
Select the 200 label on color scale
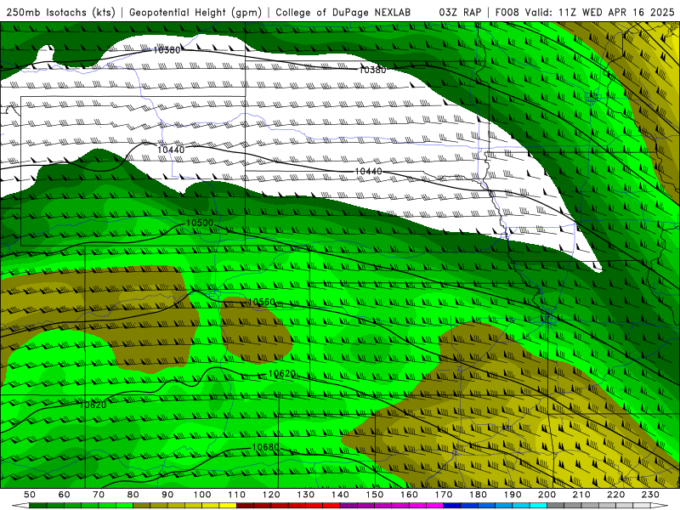547,495
